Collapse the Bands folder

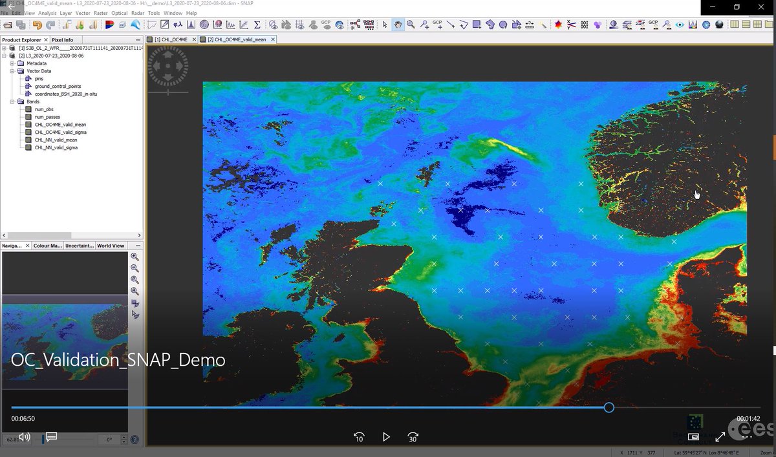[12, 101]
